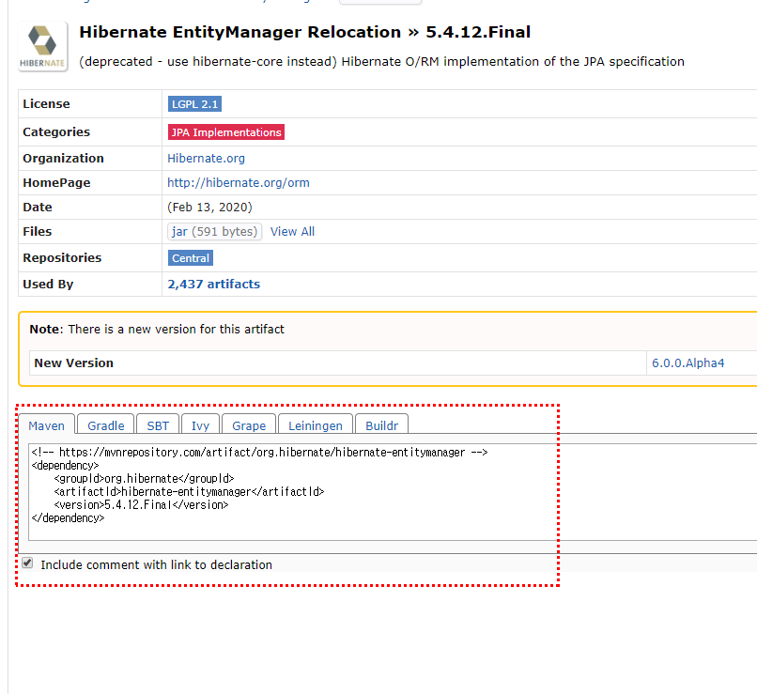The image size is (757, 694).
Task: Switch to the SBT tab
Action: pos(158,425)
